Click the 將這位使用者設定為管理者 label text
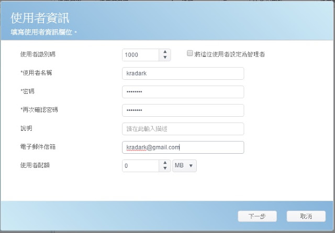The image size is (335, 233). pyautogui.click(x=229, y=55)
